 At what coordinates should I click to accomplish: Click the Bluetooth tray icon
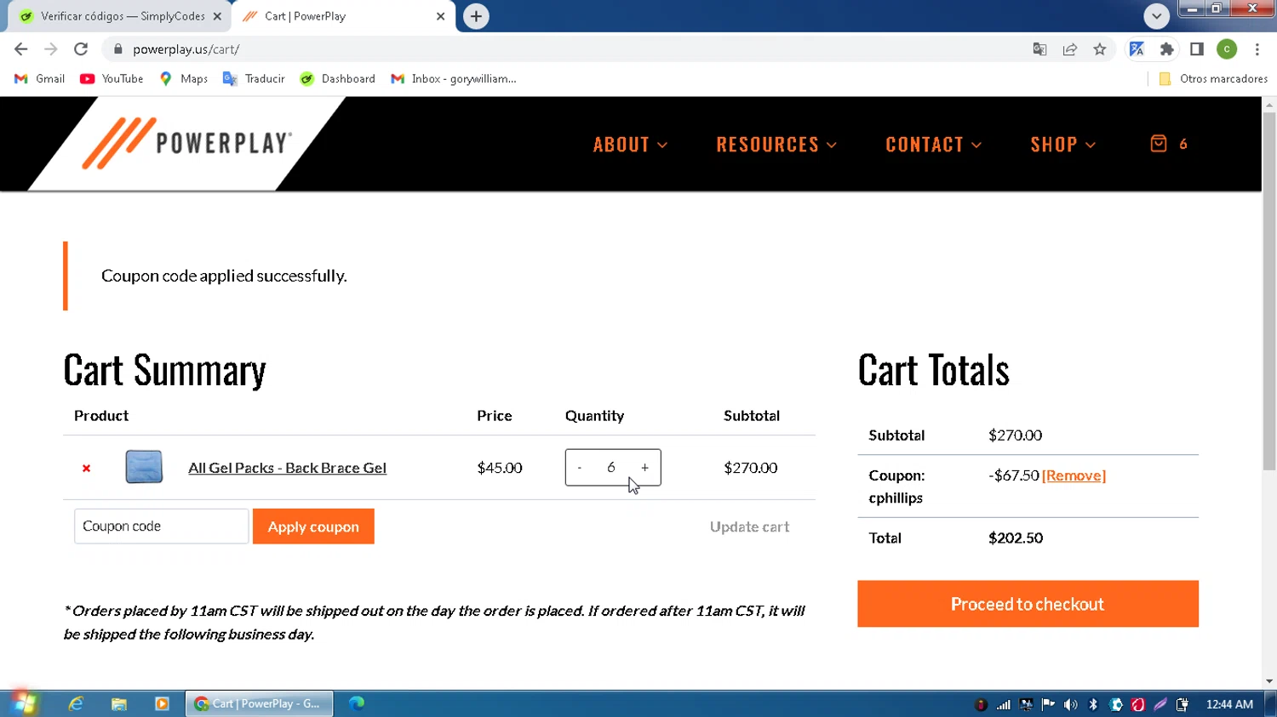click(x=1093, y=704)
